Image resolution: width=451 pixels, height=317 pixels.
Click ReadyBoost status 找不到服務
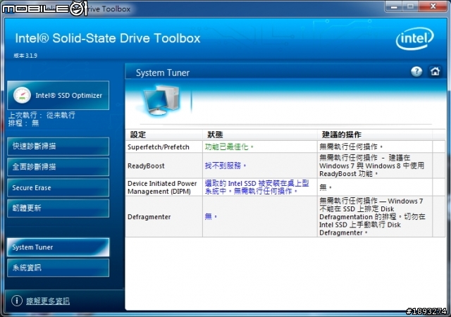tap(225, 166)
